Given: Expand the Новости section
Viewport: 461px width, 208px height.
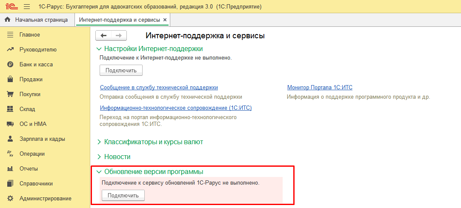Looking at the screenshot, I should [99, 157].
